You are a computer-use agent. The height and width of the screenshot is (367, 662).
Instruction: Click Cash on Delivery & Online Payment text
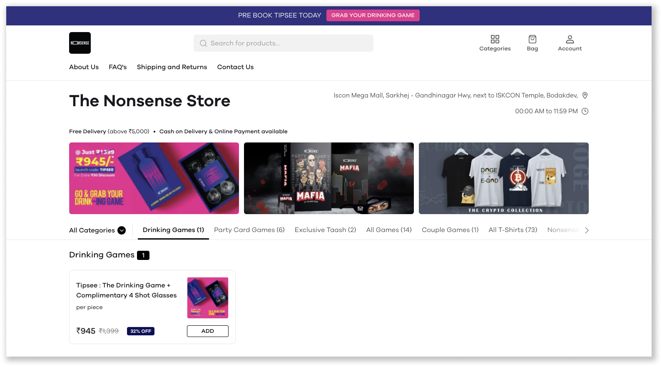pos(224,132)
